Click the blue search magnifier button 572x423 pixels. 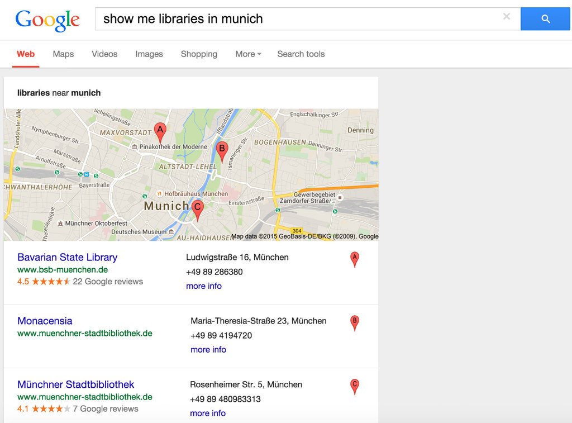545,18
